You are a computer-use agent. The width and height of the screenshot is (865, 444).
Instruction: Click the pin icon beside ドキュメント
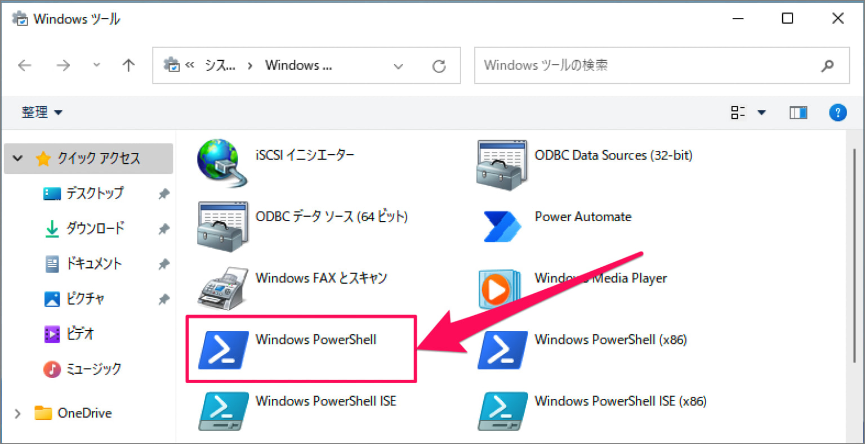[164, 264]
